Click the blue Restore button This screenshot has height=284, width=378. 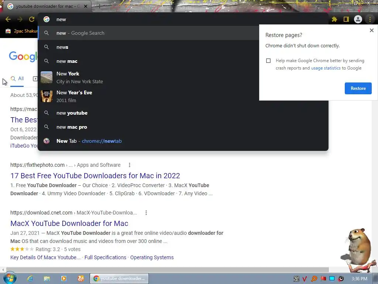coord(358,88)
